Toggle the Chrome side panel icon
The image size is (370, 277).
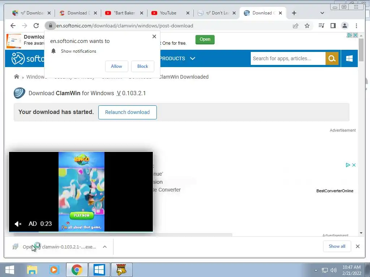[333, 26]
